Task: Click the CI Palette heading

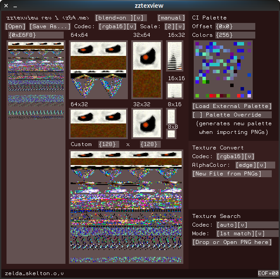Action: [209, 18]
